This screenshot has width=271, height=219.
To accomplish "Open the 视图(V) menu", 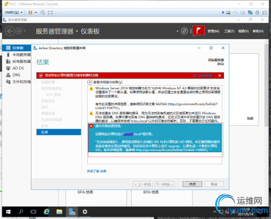I will tap(243, 31).
